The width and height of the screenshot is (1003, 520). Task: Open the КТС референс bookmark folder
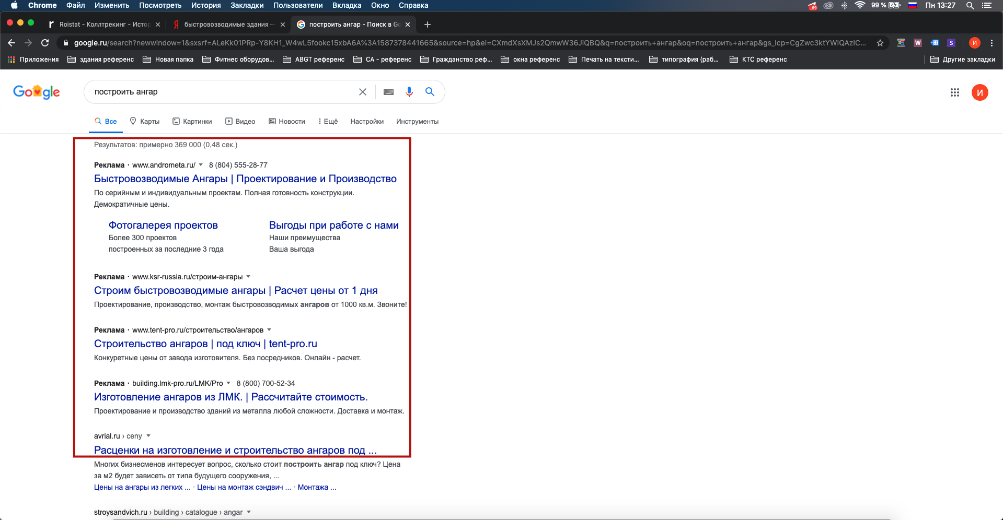[x=758, y=60]
